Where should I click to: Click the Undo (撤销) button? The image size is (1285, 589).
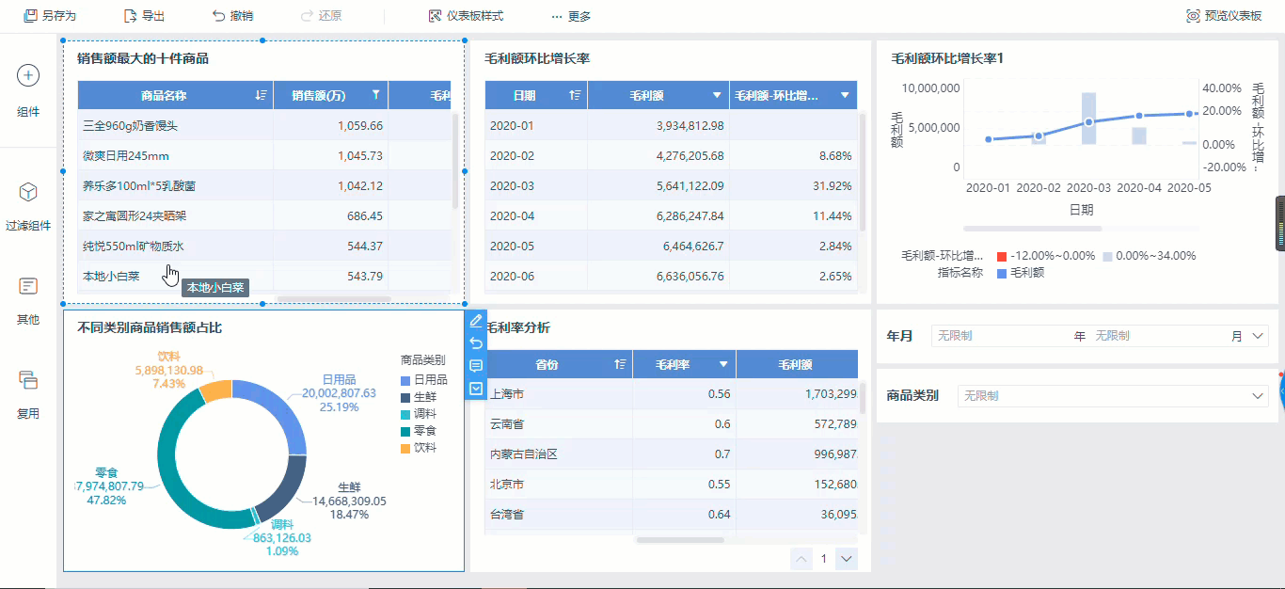[x=232, y=16]
